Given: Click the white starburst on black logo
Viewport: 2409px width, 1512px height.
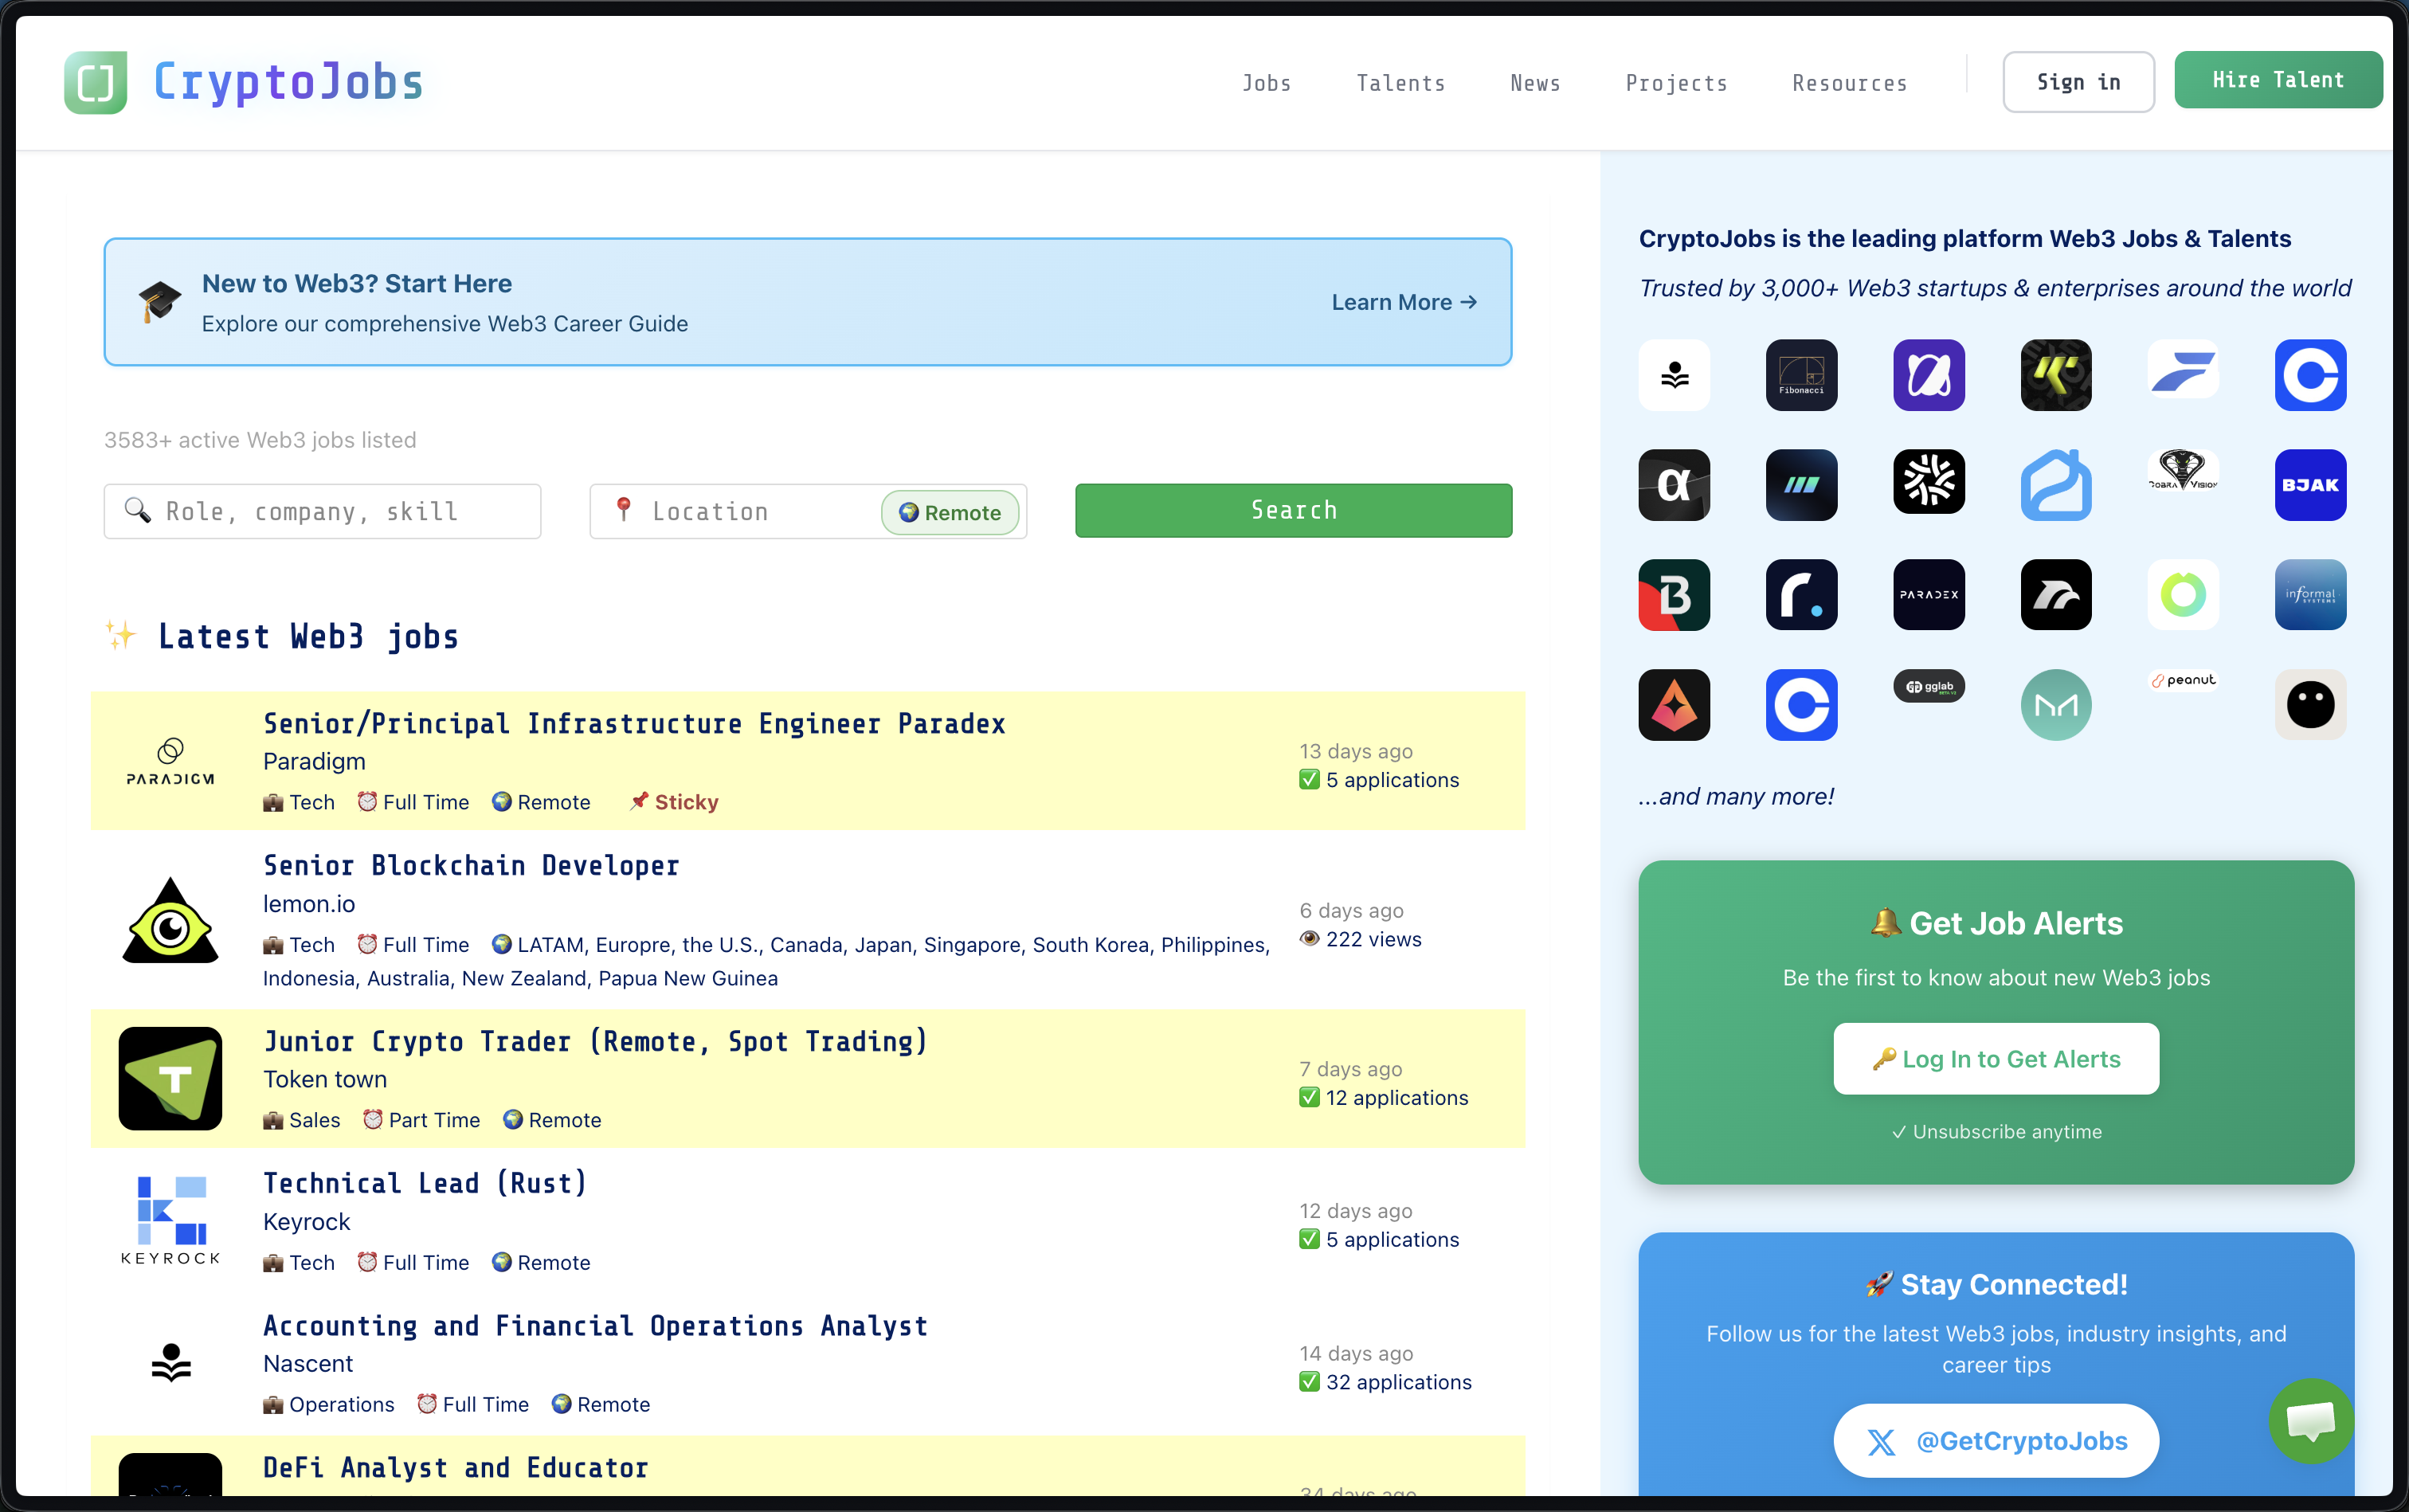Looking at the screenshot, I should click(1929, 481).
